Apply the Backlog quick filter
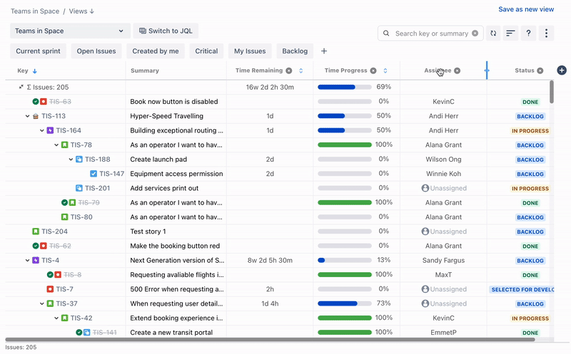 coord(295,51)
